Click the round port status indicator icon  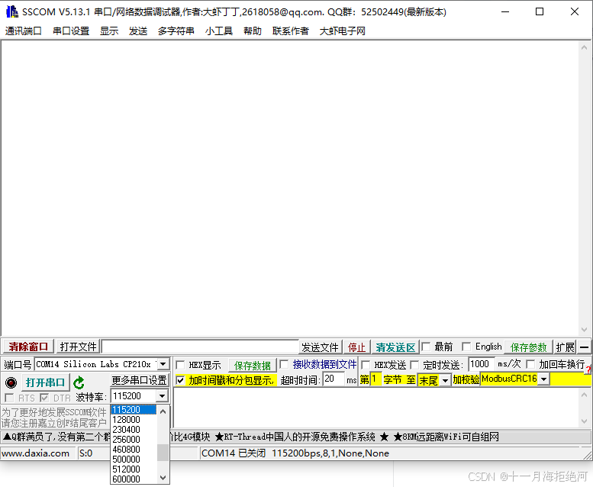point(11,382)
